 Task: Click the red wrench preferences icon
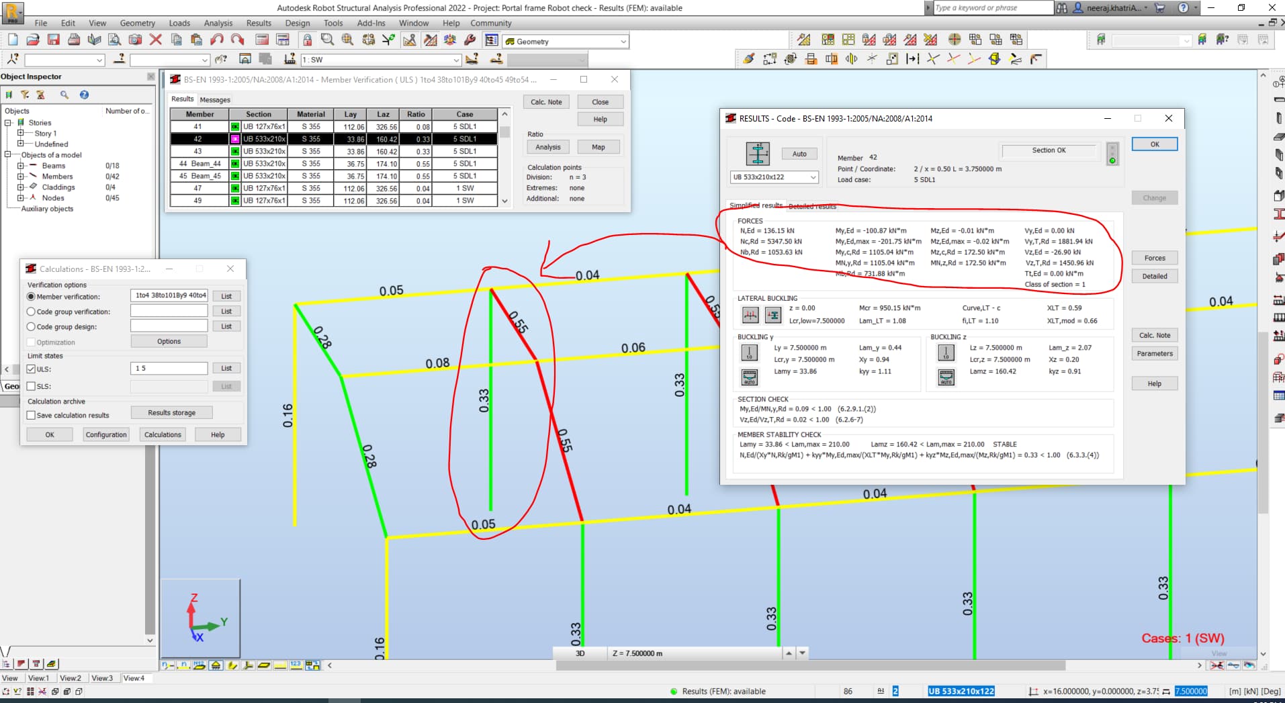[x=470, y=40]
